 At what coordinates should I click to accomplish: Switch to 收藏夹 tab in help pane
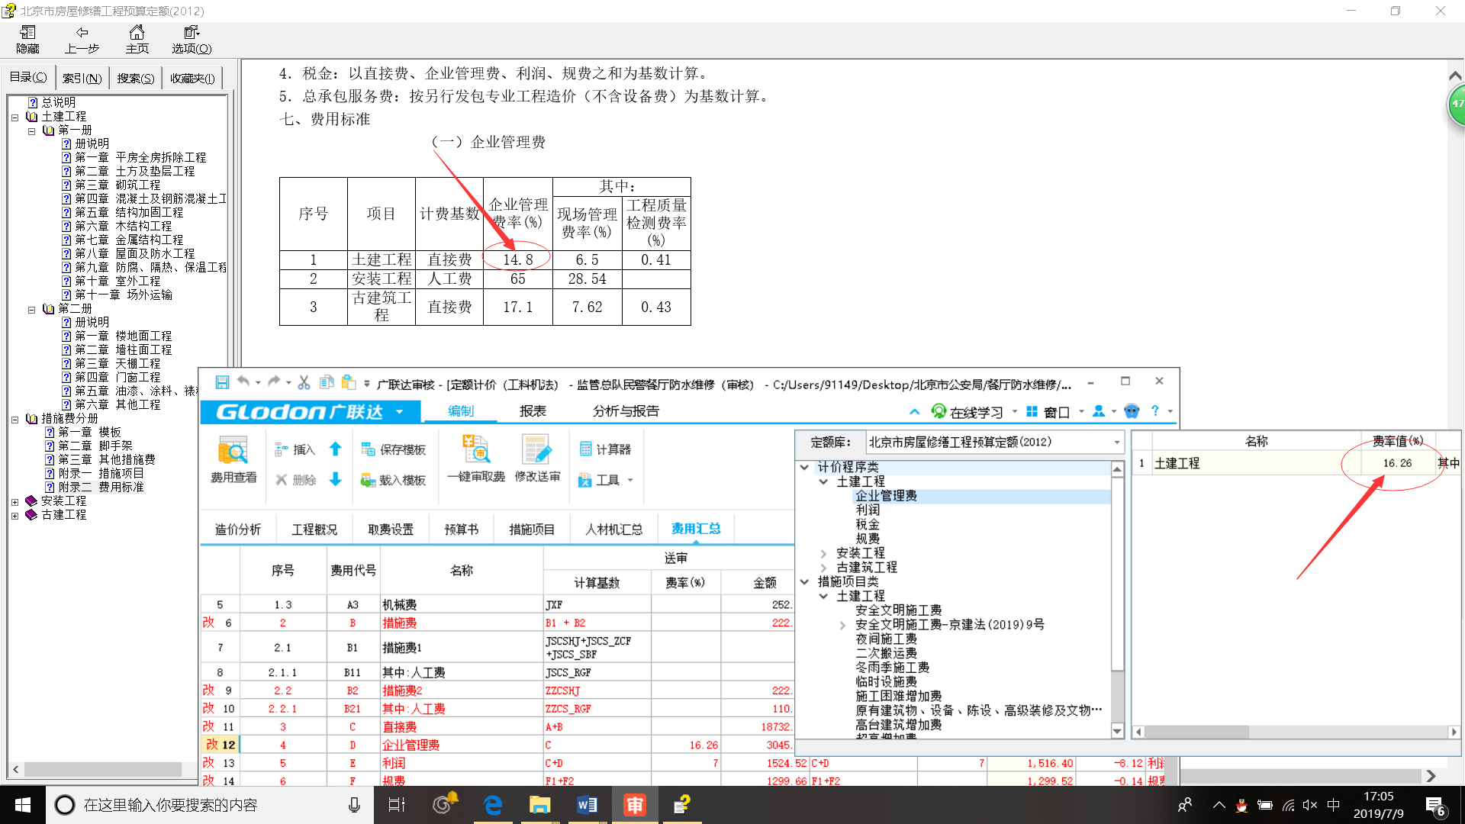192,78
